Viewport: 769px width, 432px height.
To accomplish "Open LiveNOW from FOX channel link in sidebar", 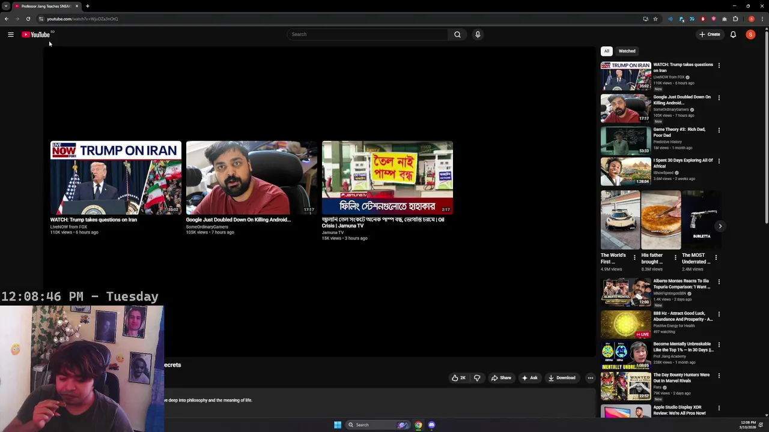I will click(669, 77).
